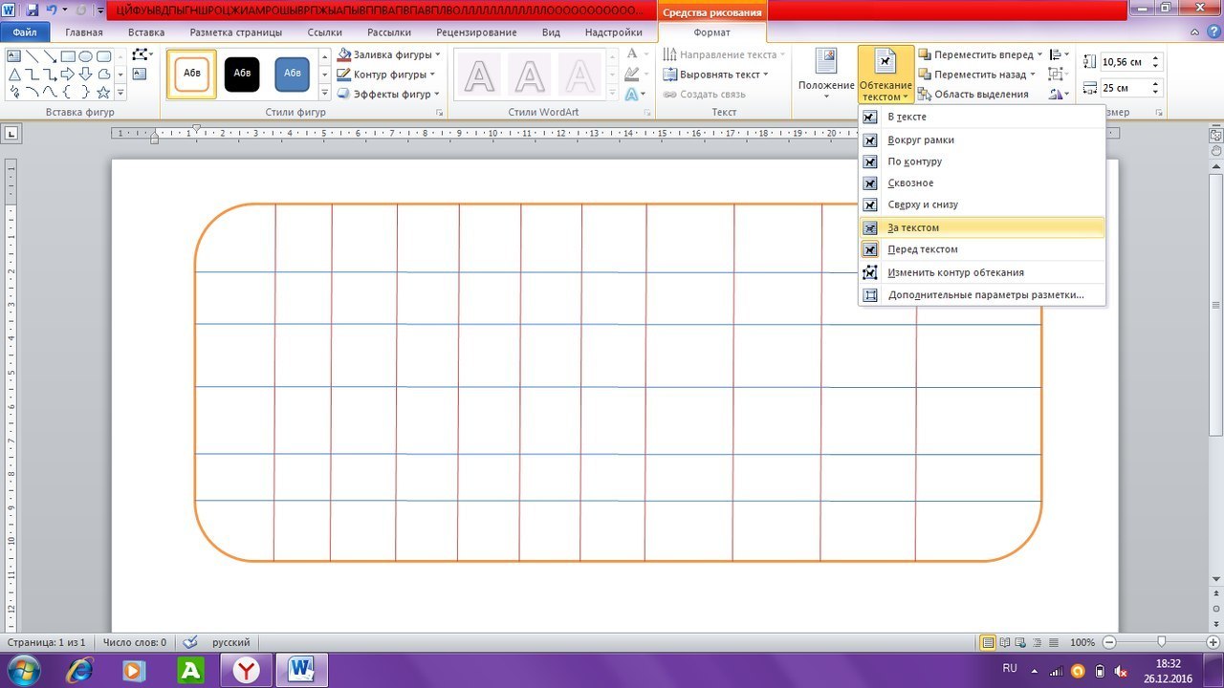This screenshot has width=1224, height=688.
Task: Choose 'Вокруг рамки' text wrapping
Action: point(920,140)
